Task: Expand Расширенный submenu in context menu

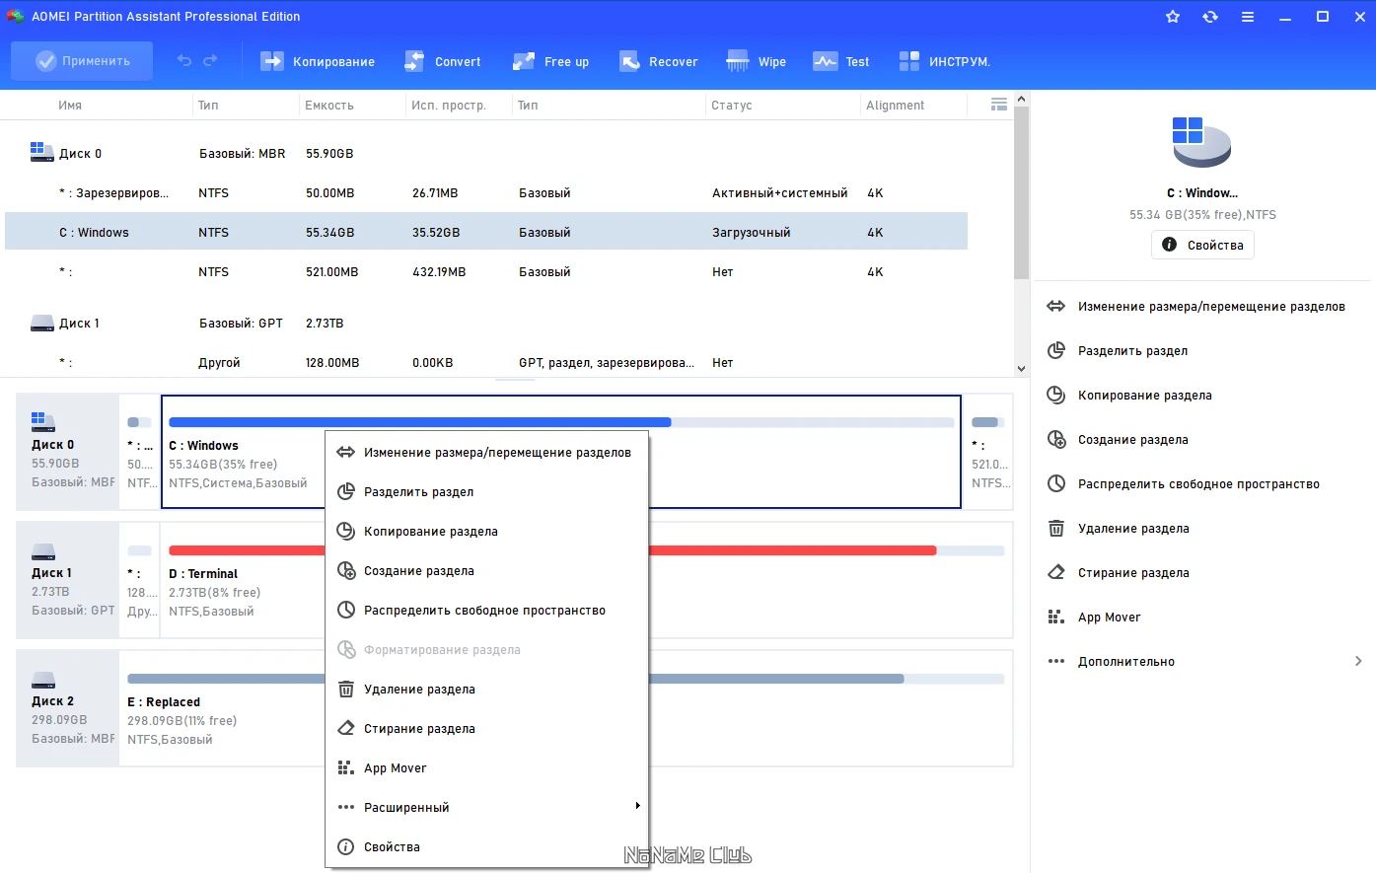Action: 486,808
